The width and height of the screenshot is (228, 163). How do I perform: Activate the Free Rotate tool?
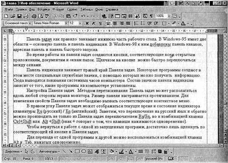(x=33, y=151)
